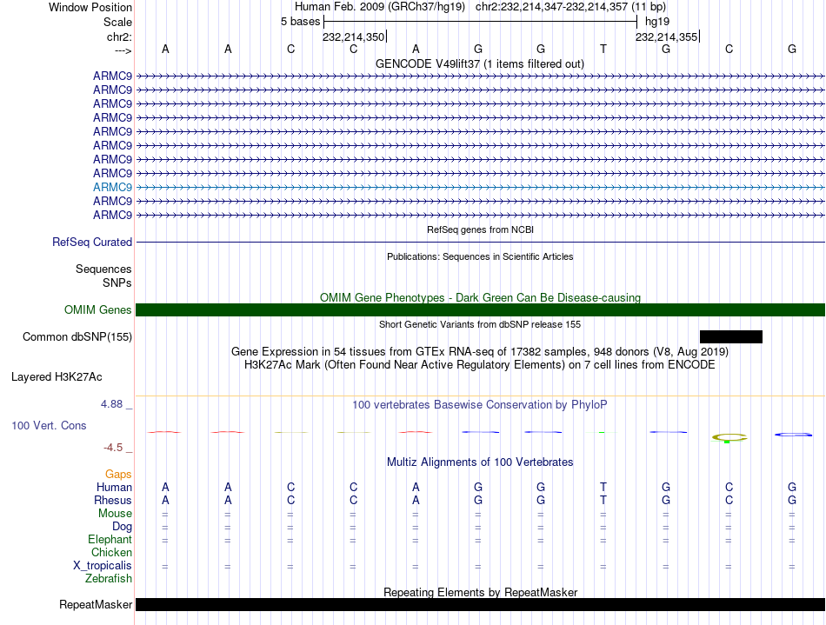Screen dimensions: 826x625
Task: Click the 'Human' species label
Action: [x=114, y=487]
